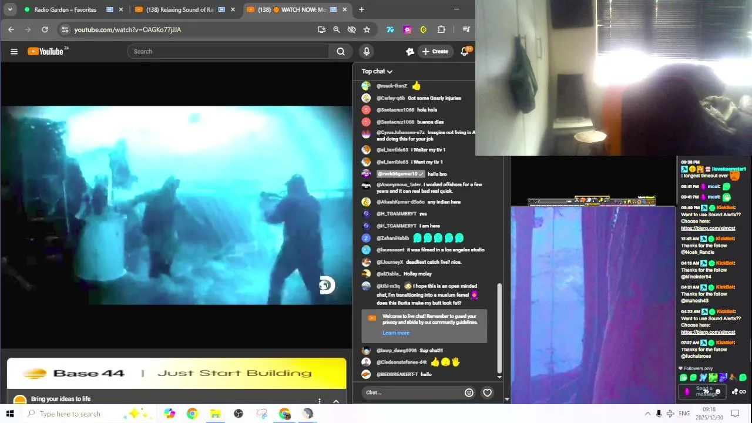Show hidden system tray icons
Screen dimensions: 752x423
click(647, 414)
